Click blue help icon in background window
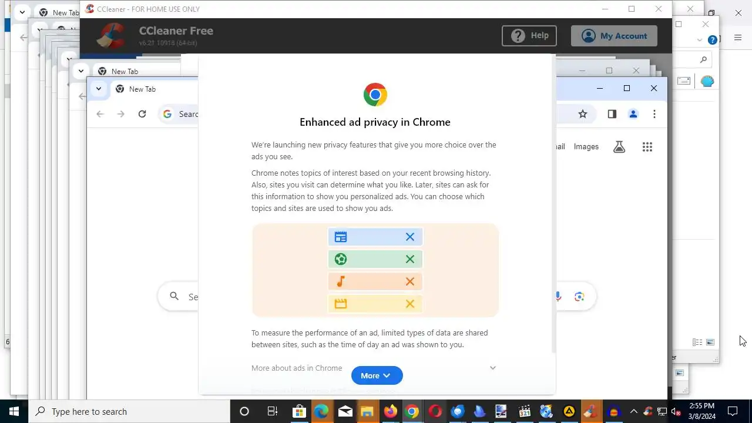 pyautogui.click(x=713, y=40)
